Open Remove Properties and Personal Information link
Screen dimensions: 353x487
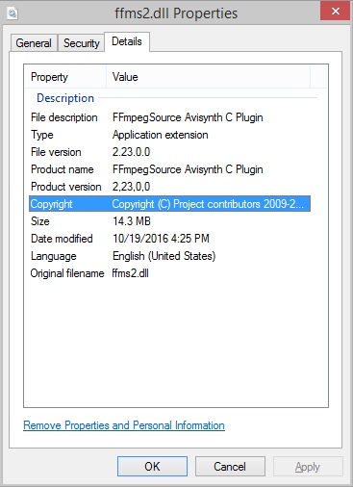pyautogui.click(x=124, y=425)
